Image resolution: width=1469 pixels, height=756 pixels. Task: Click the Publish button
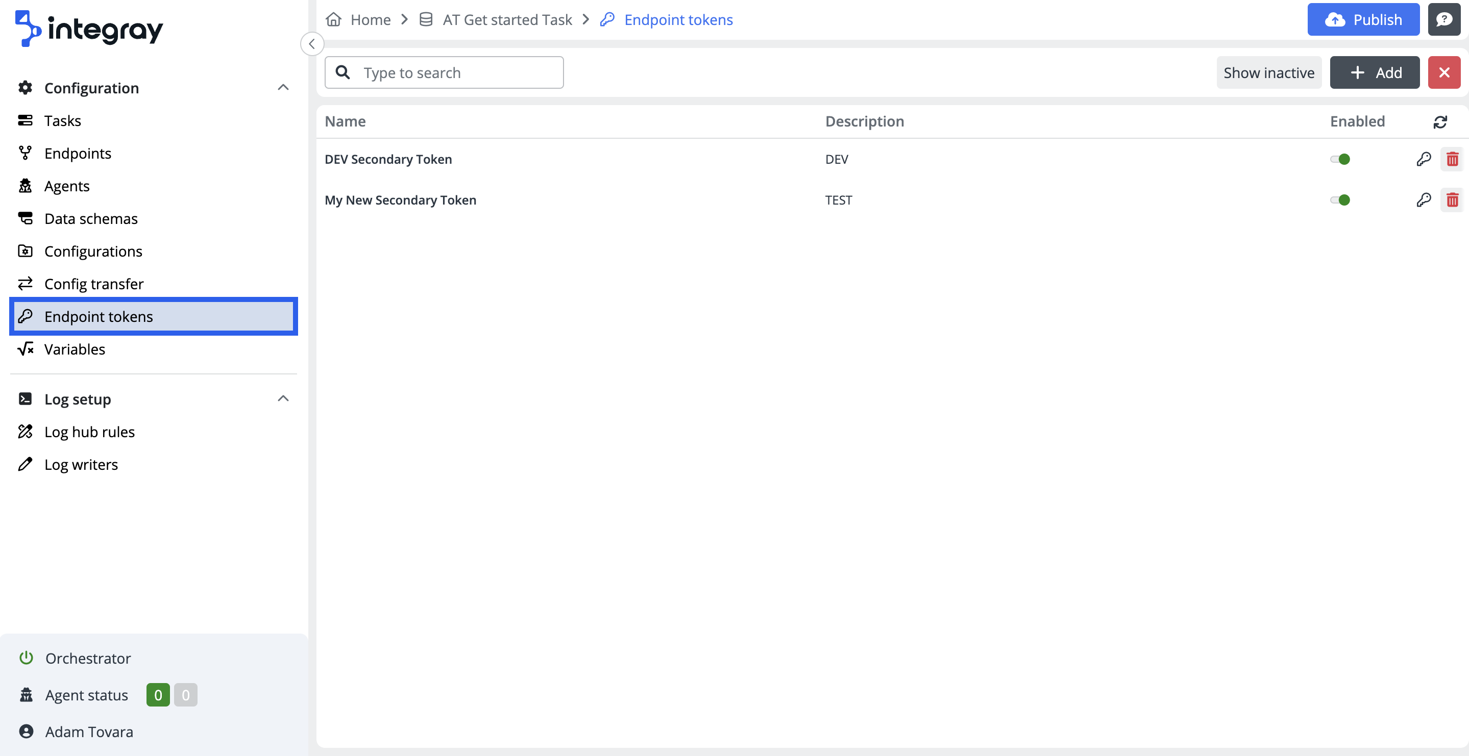point(1363,19)
